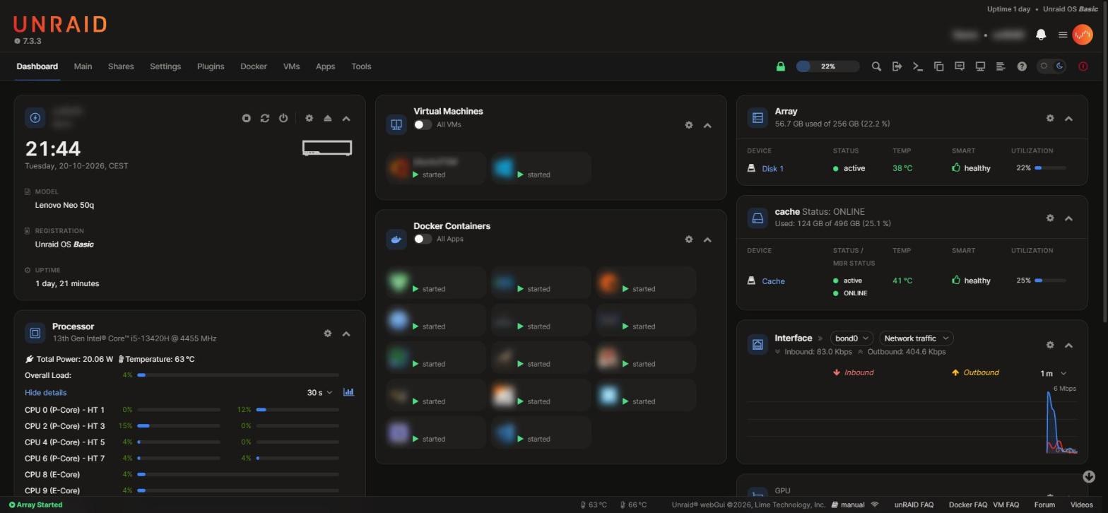Open the unRAID FAQ footer link
This screenshot has height=513, width=1108.
pyautogui.click(x=914, y=505)
